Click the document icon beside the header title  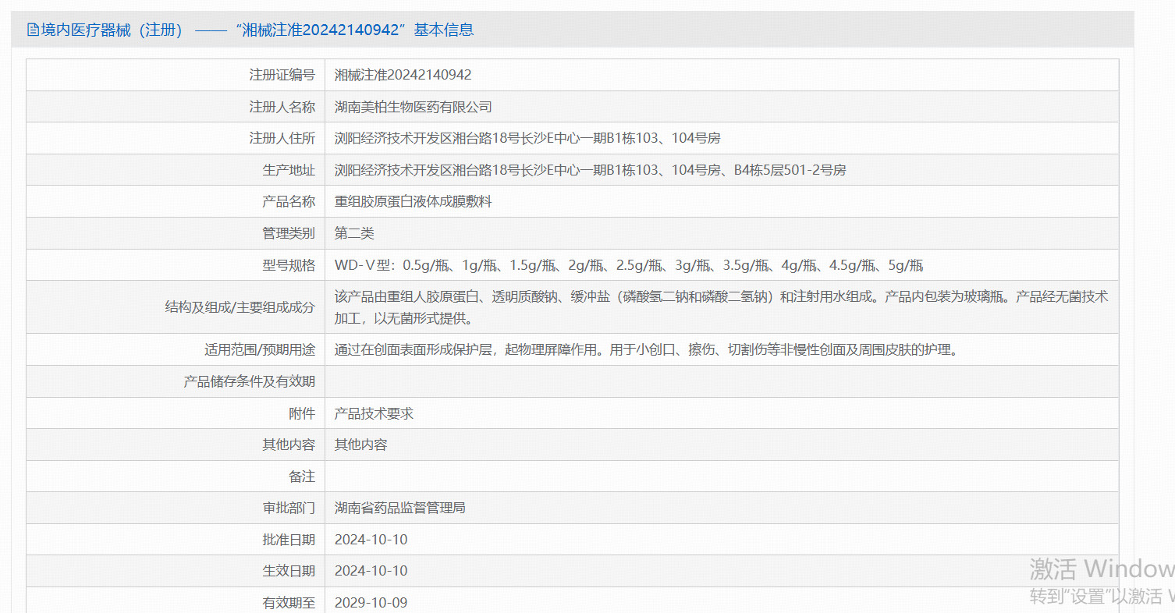[x=33, y=30]
